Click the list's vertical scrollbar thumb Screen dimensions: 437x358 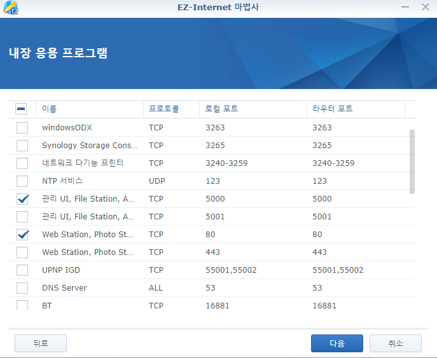[x=412, y=162]
